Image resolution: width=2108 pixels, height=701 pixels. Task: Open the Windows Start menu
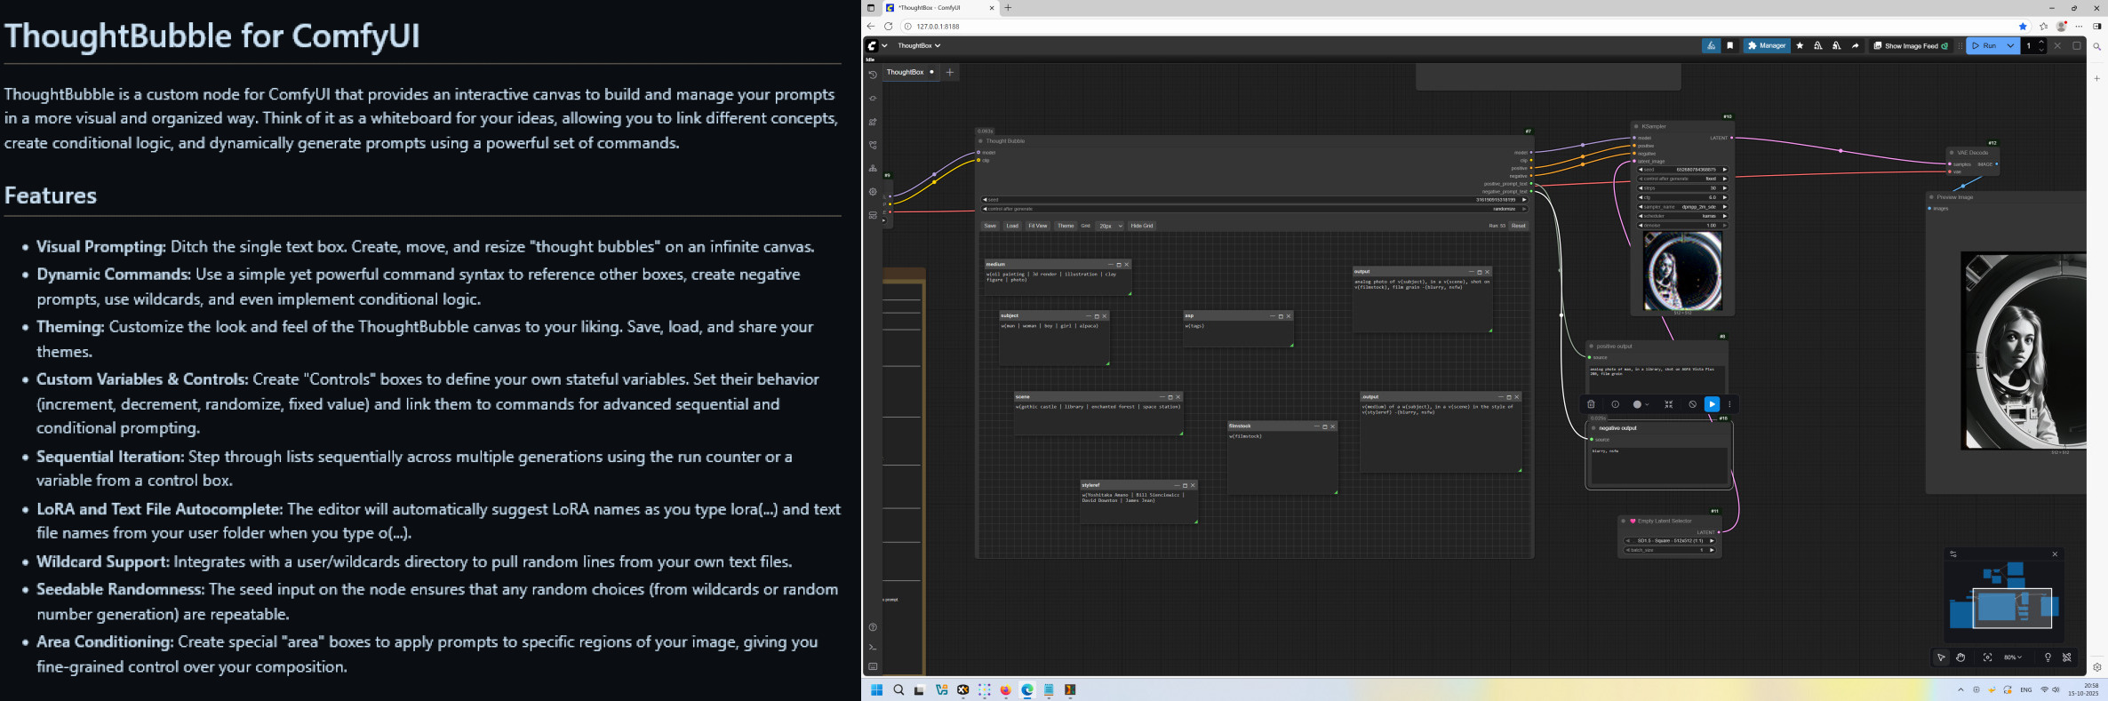click(877, 690)
